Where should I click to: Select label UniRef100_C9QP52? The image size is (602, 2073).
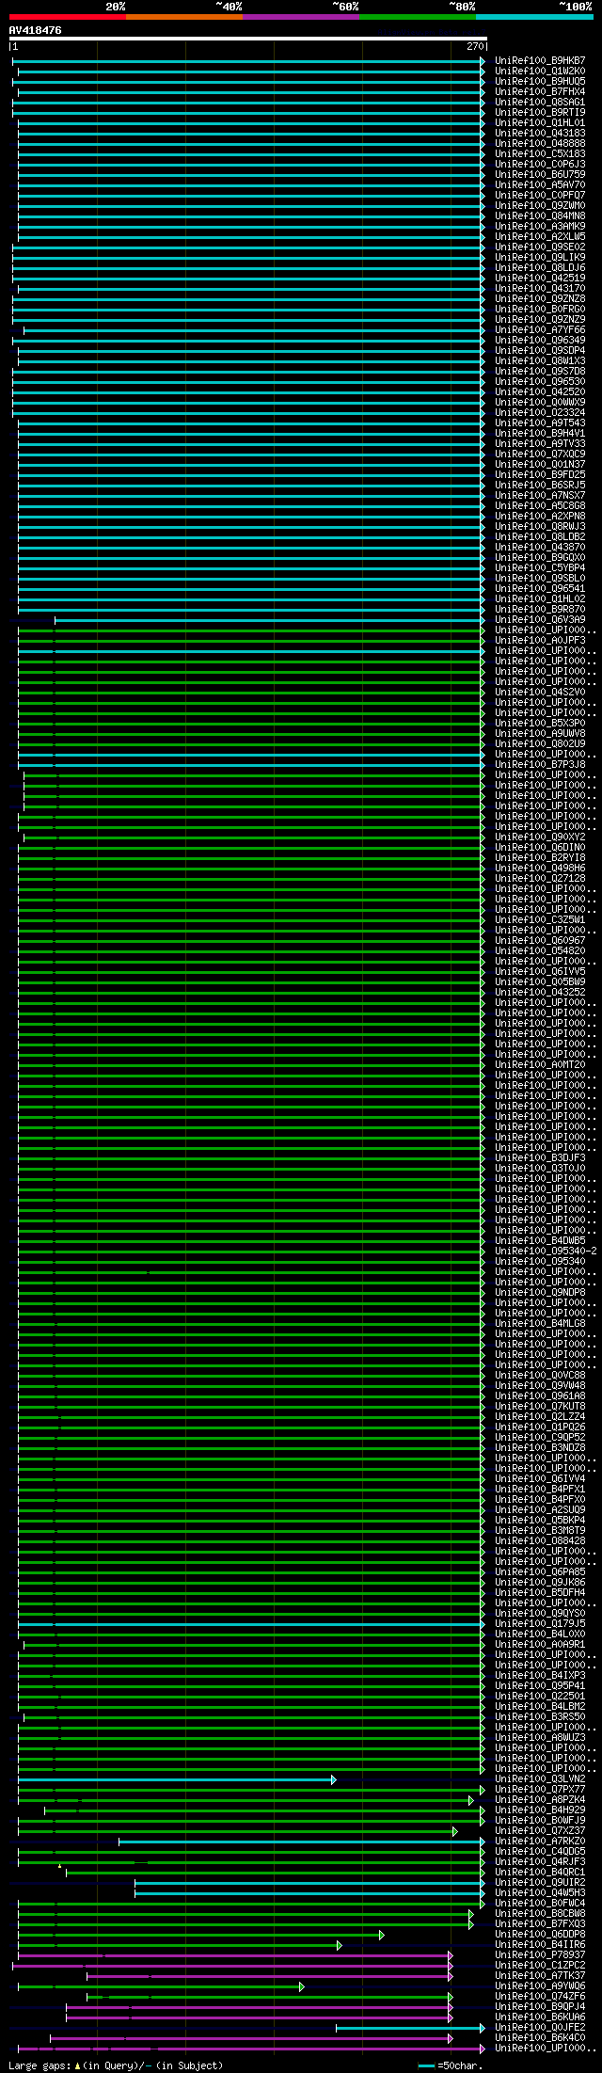point(540,1437)
